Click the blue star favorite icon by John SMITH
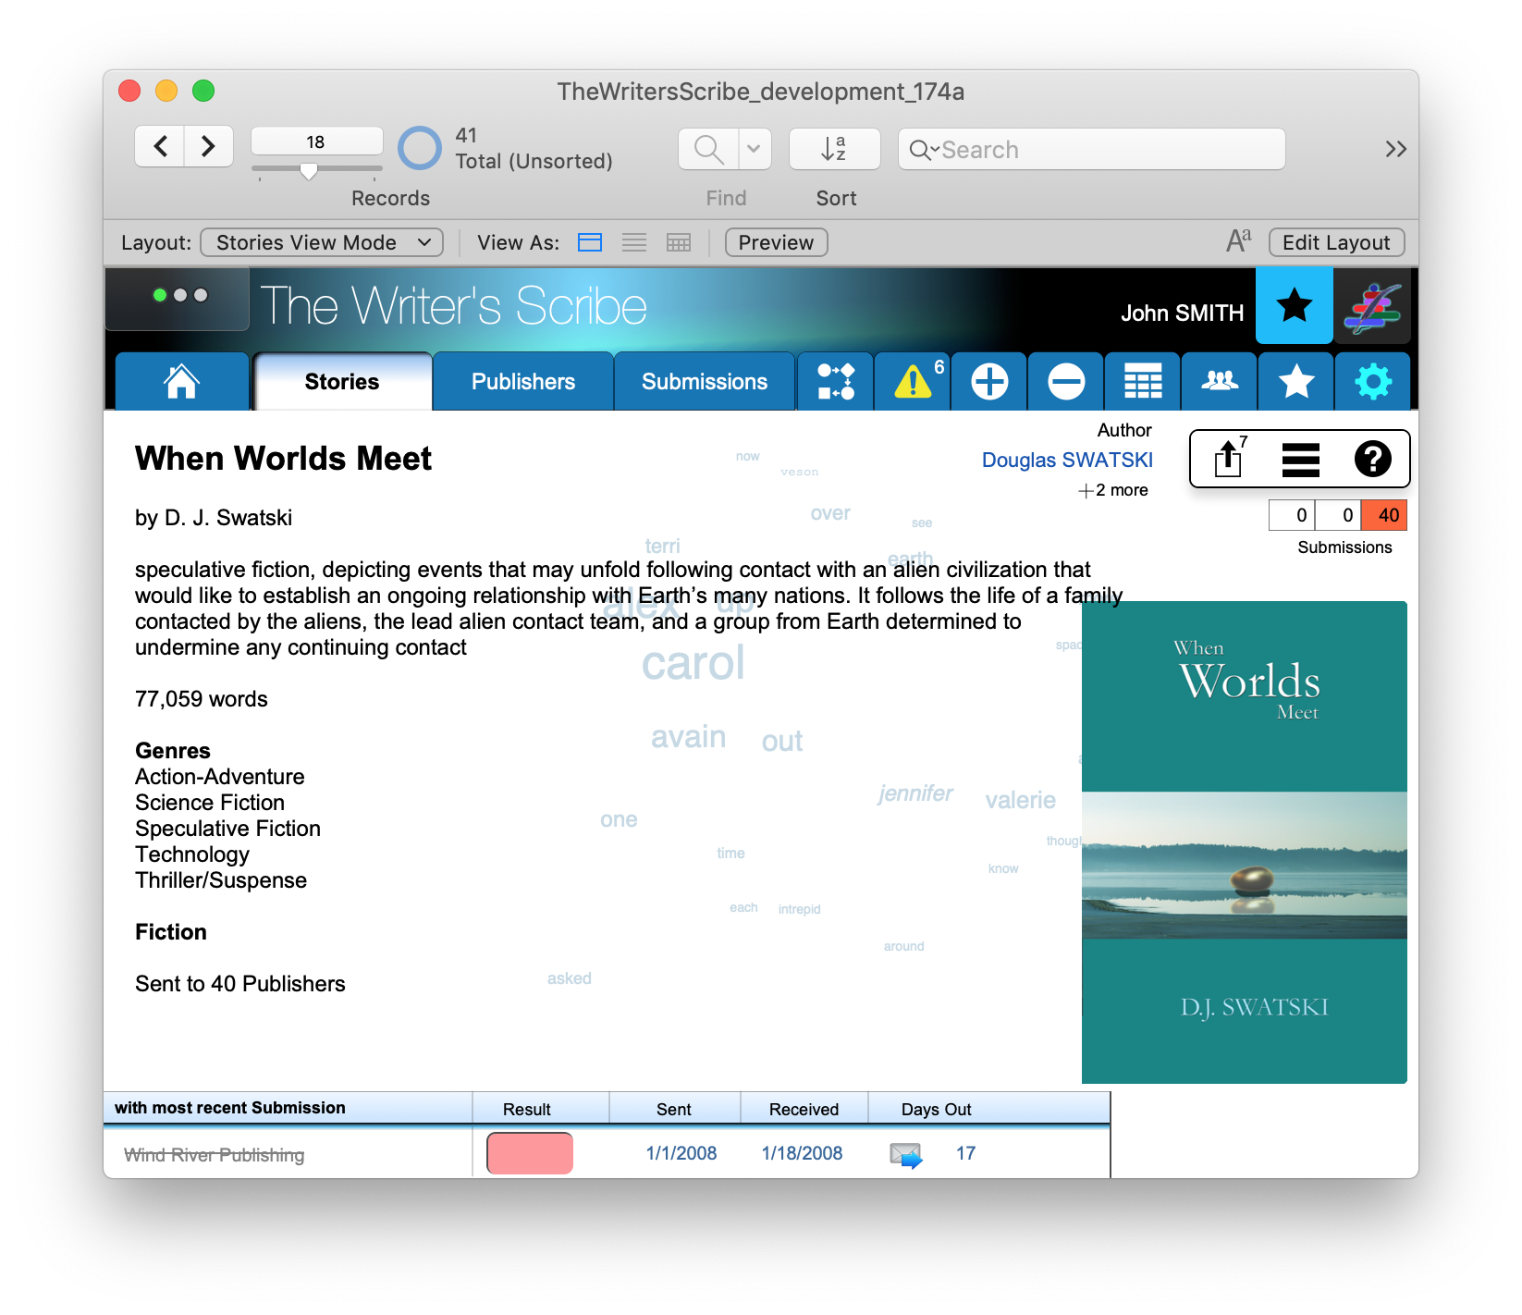This screenshot has width=1522, height=1315. (1295, 305)
